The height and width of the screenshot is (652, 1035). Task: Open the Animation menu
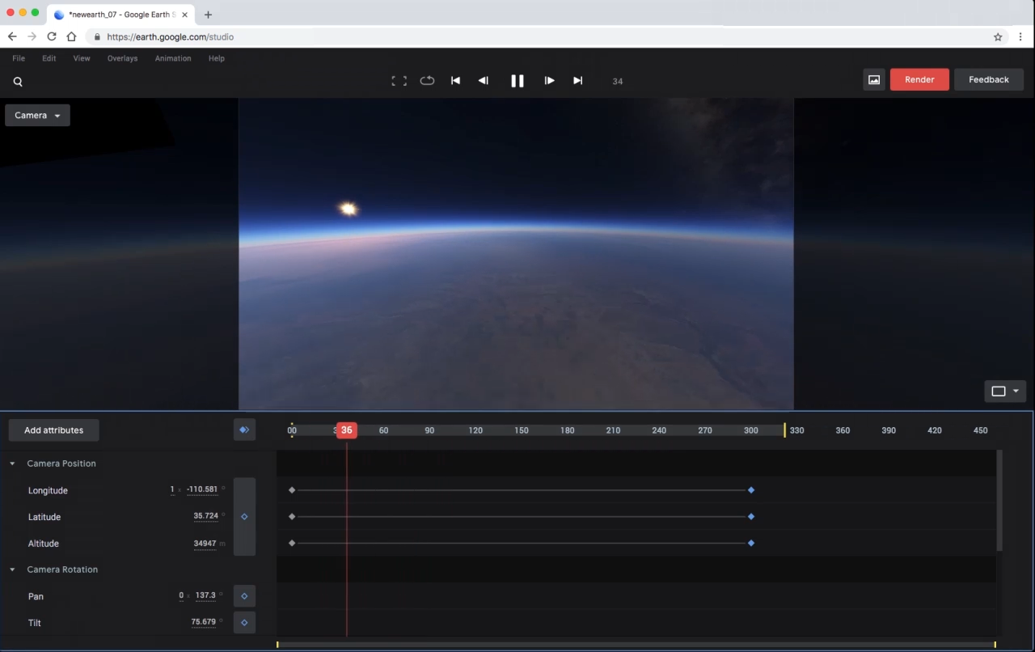coord(172,58)
